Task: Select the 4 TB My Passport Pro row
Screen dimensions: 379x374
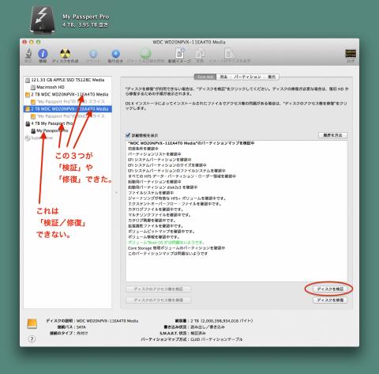Action: (x=68, y=123)
